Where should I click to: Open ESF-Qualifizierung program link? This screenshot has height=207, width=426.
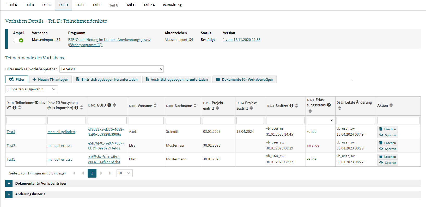tap(109, 42)
